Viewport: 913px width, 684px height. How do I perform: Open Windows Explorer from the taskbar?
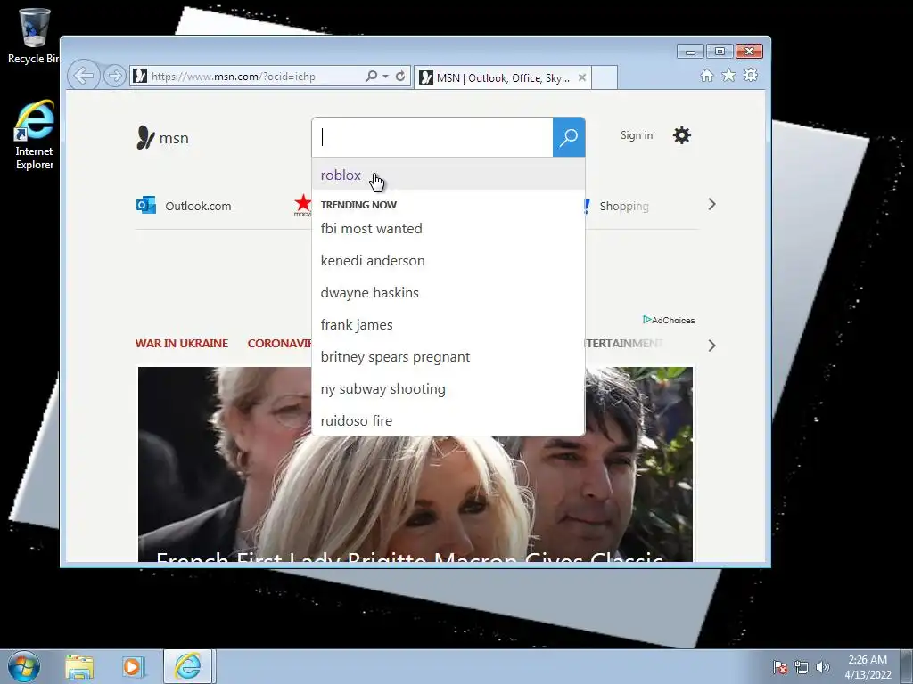pos(79,666)
